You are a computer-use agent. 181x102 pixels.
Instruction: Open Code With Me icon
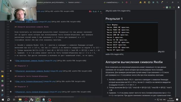click(141, 2)
